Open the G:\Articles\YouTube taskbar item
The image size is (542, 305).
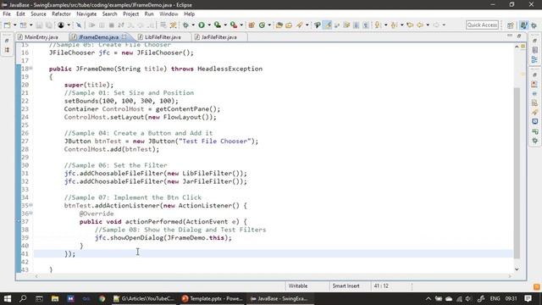click(145, 298)
